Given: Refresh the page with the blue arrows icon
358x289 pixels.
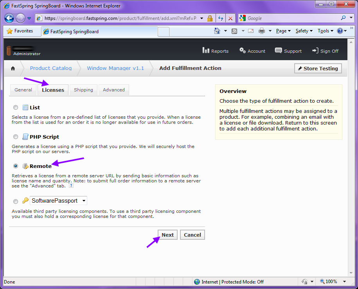Looking at the screenshot, I should point(221,18).
